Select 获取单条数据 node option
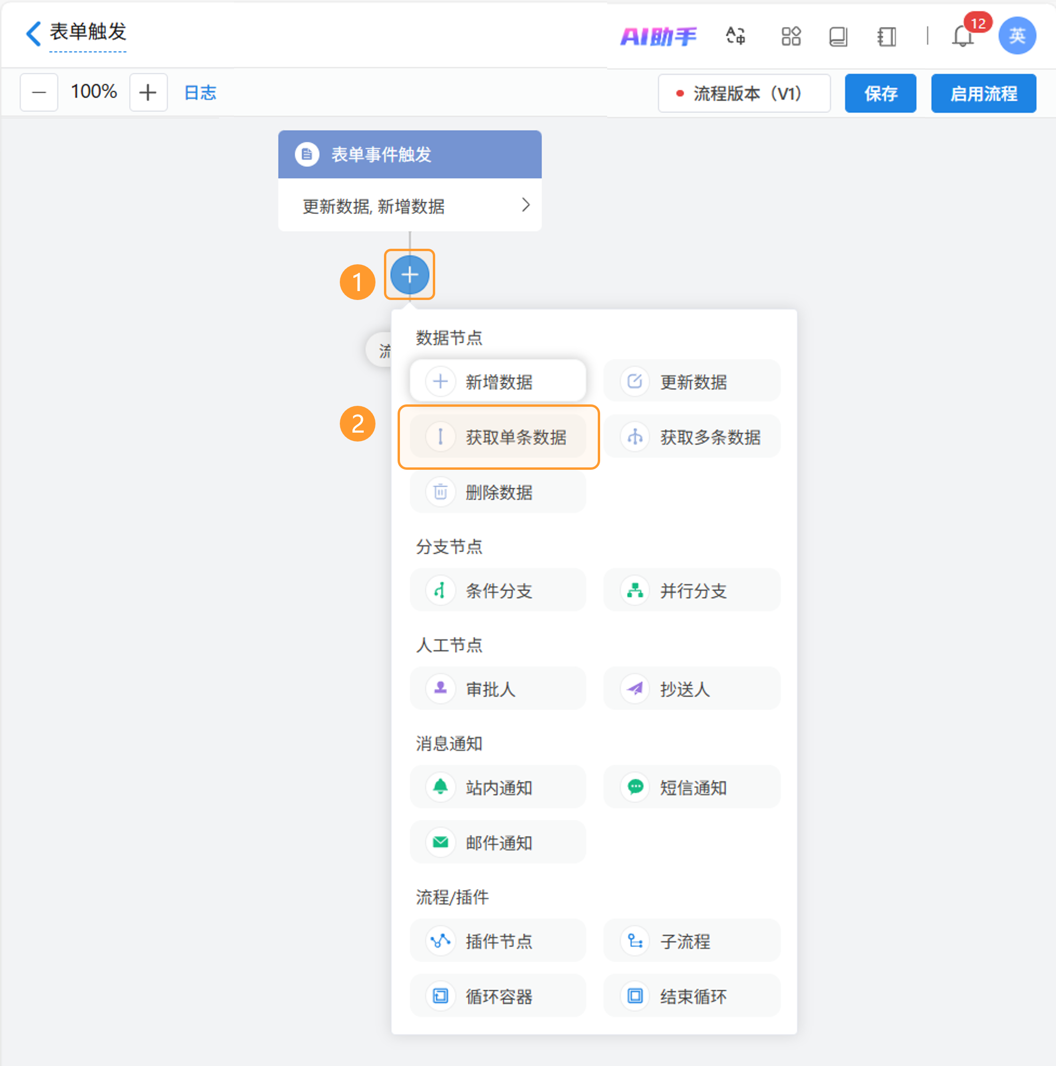This screenshot has height=1066, width=1056. tap(498, 437)
